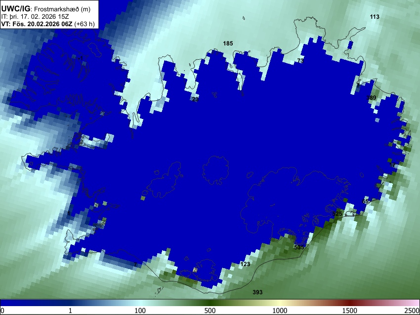Image resolution: width=420 pixels, height=315 pixels.
Task: Click the value label '65' on the southeast coast
Action: [365, 201]
